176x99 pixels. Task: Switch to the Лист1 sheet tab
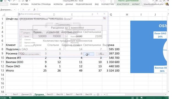click(x=15, y=94)
